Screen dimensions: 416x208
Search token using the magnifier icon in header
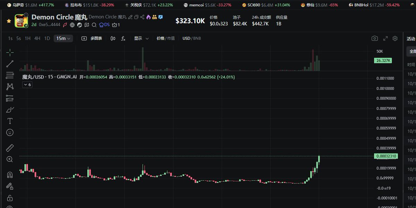tap(94, 25)
